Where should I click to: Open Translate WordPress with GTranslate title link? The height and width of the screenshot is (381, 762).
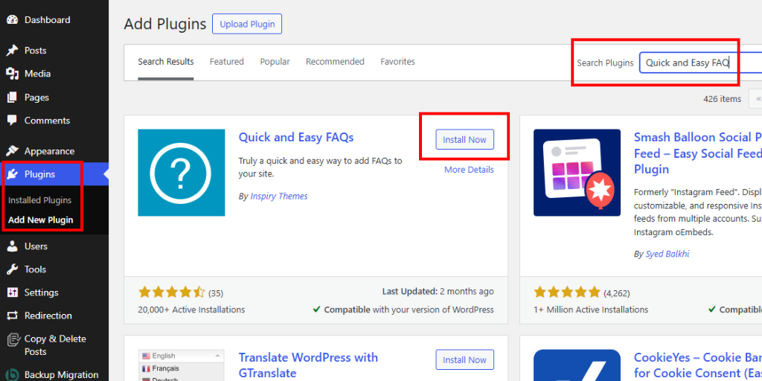pyautogui.click(x=308, y=365)
